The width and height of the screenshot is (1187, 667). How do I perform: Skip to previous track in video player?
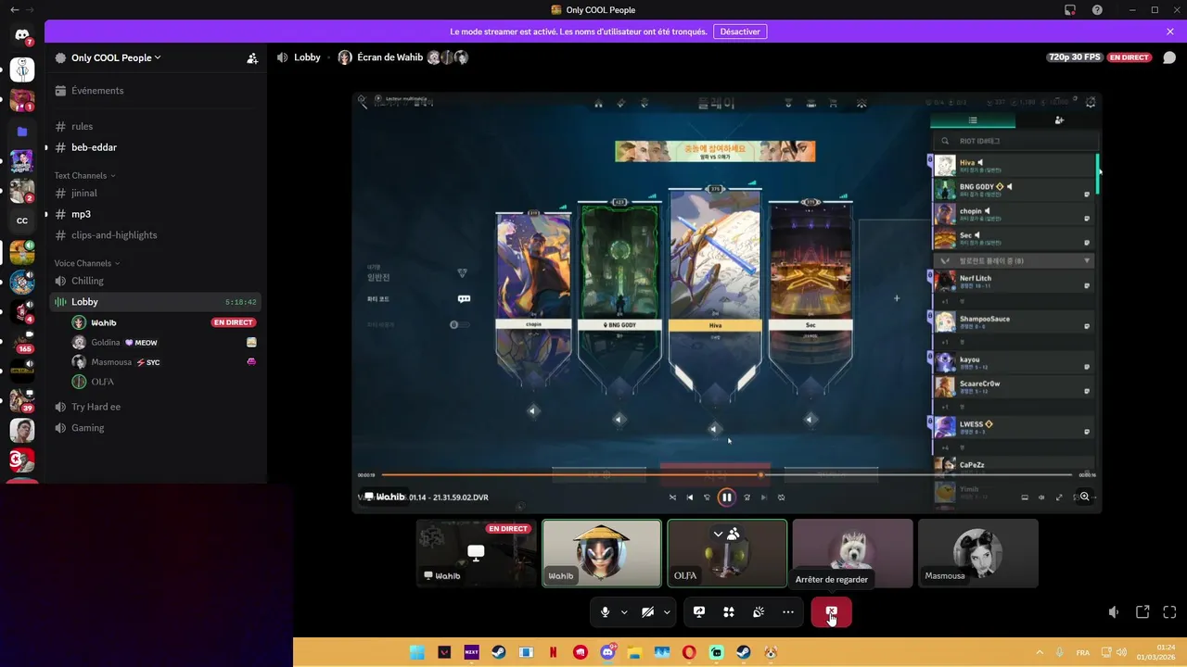coord(689,497)
